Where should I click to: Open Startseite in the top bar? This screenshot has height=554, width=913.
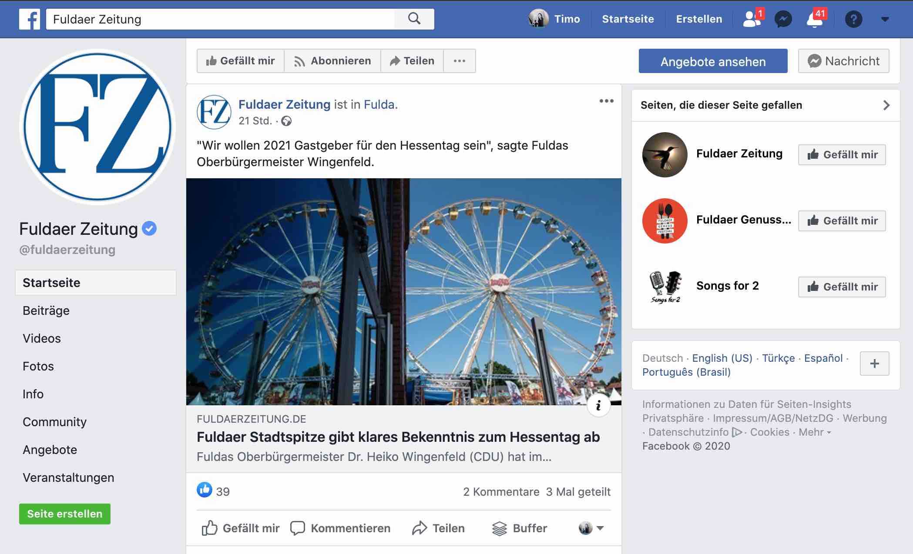(x=628, y=19)
